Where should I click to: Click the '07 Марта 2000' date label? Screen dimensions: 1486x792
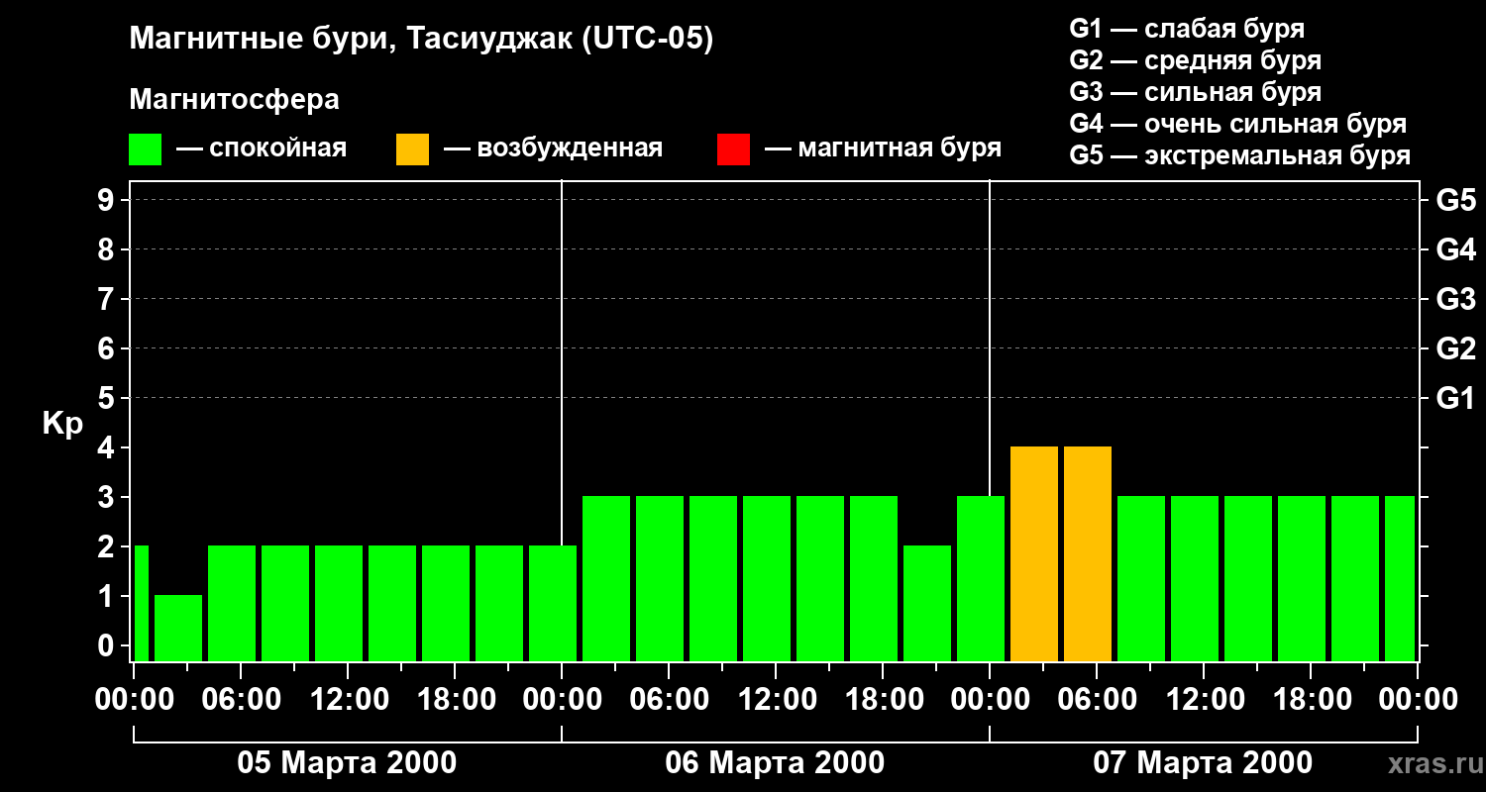tap(1203, 763)
